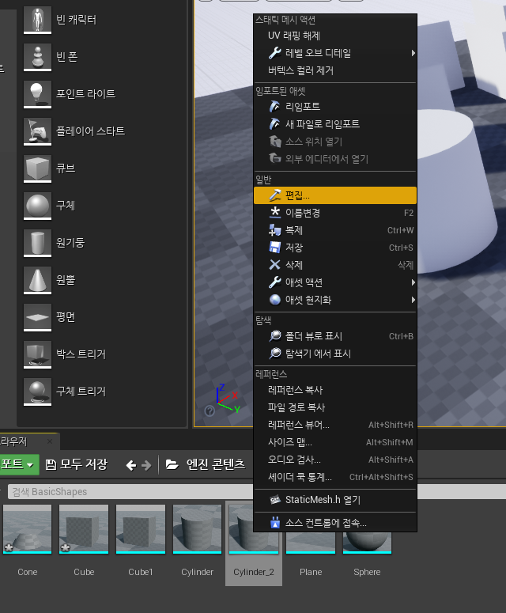506x613 pixels.
Task: Go forward with the right arrow
Action: point(146,465)
